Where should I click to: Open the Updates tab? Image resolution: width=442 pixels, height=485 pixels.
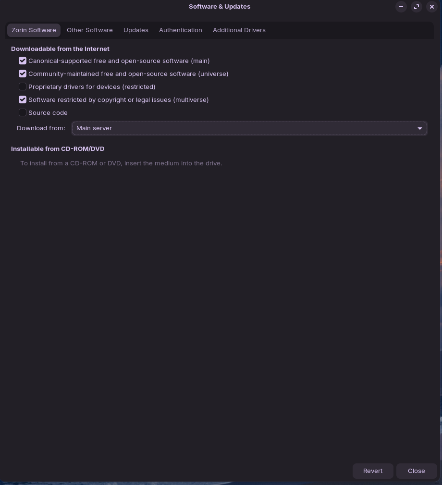click(136, 30)
